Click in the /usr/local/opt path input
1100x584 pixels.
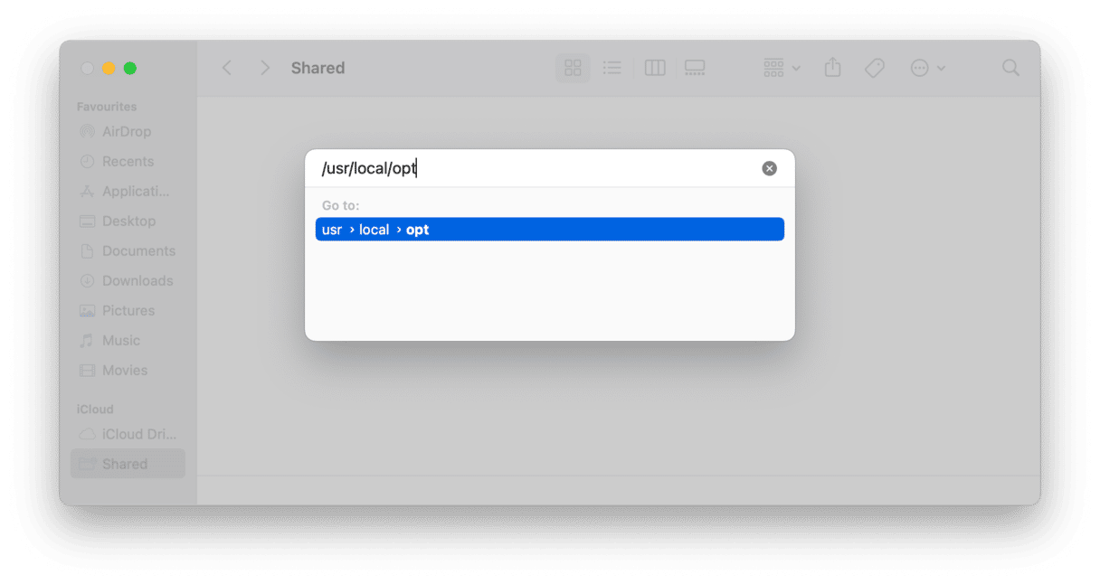[x=539, y=169]
